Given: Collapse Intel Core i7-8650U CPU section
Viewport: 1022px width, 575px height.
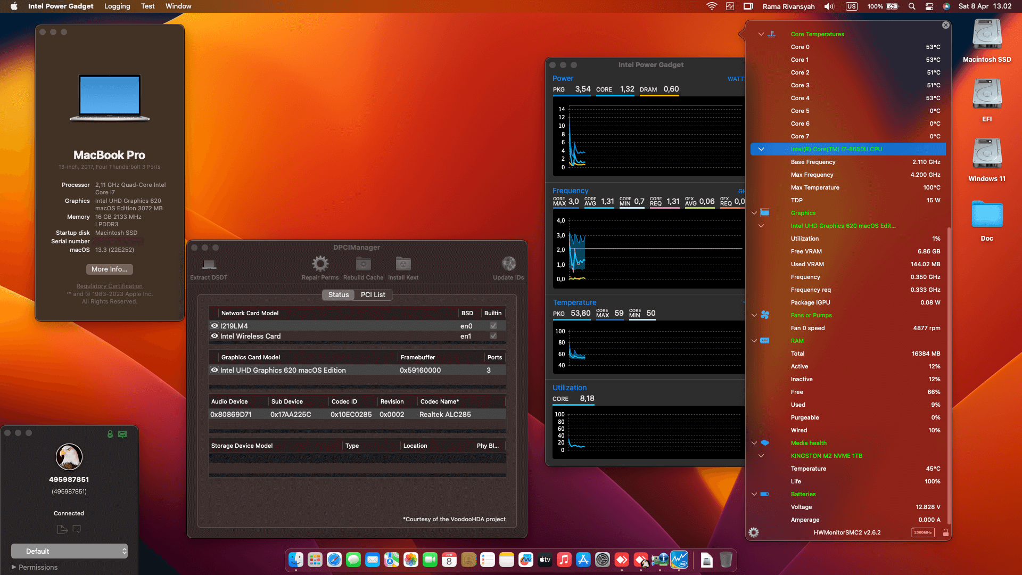Looking at the screenshot, I should point(761,149).
